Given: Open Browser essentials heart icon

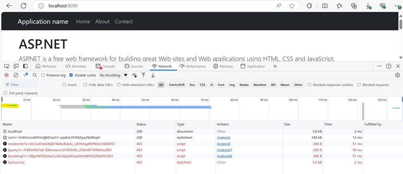Looking at the screenshot, I should pyautogui.click(x=383, y=6).
